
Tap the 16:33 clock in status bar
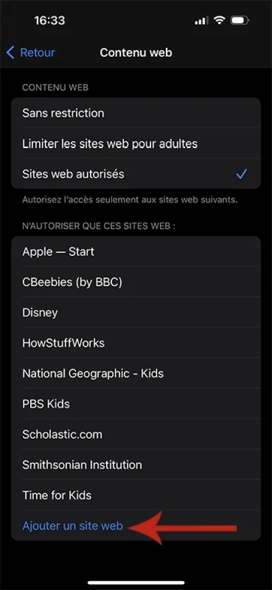tap(49, 20)
